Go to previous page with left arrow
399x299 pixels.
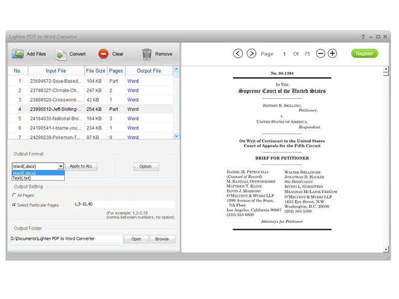238,53
